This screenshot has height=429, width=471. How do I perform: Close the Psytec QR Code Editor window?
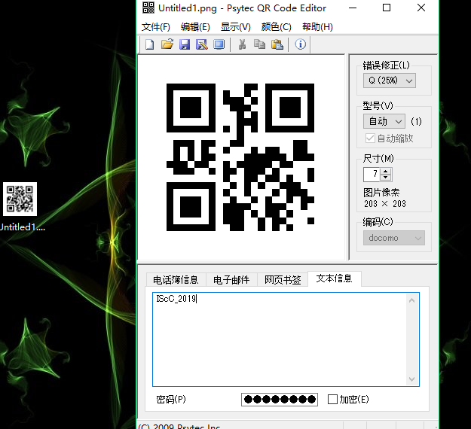tap(421, 8)
